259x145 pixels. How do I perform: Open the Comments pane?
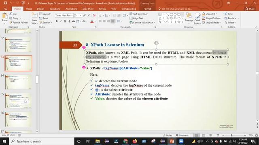coord(183,135)
